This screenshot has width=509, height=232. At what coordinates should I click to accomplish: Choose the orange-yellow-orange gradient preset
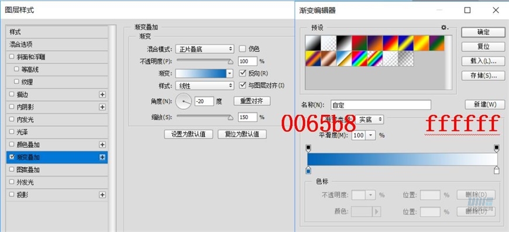pos(421,43)
